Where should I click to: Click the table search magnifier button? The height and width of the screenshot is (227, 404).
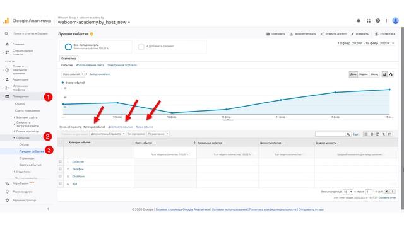[x=348, y=134]
